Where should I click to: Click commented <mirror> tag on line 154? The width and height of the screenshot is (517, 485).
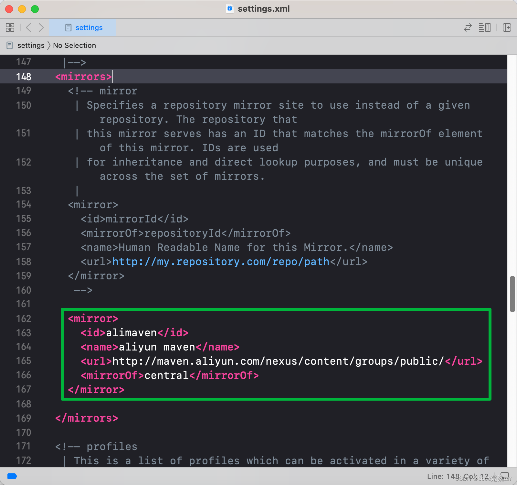[x=93, y=205]
